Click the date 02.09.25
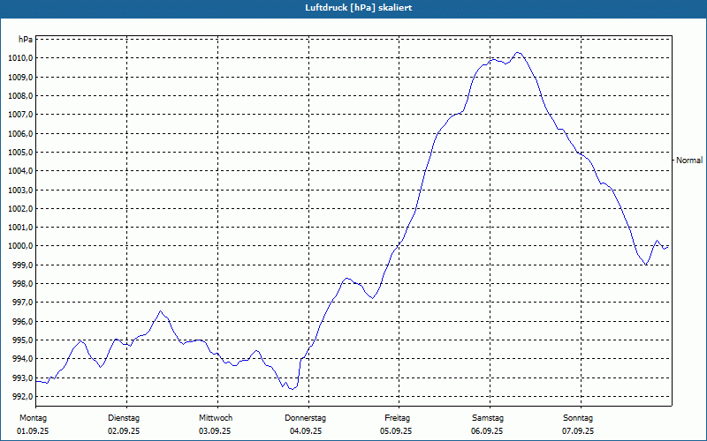Screen dimensions: 707x441 [x=124, y=431]
